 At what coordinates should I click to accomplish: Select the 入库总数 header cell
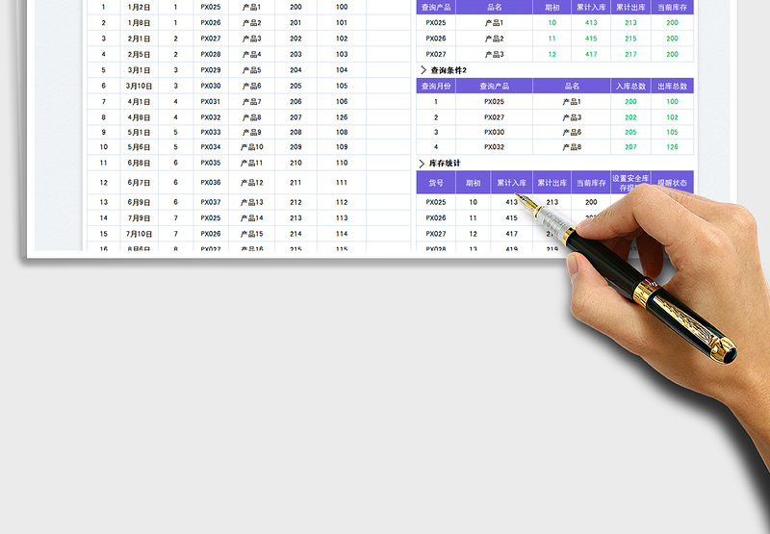pos(630,86)
